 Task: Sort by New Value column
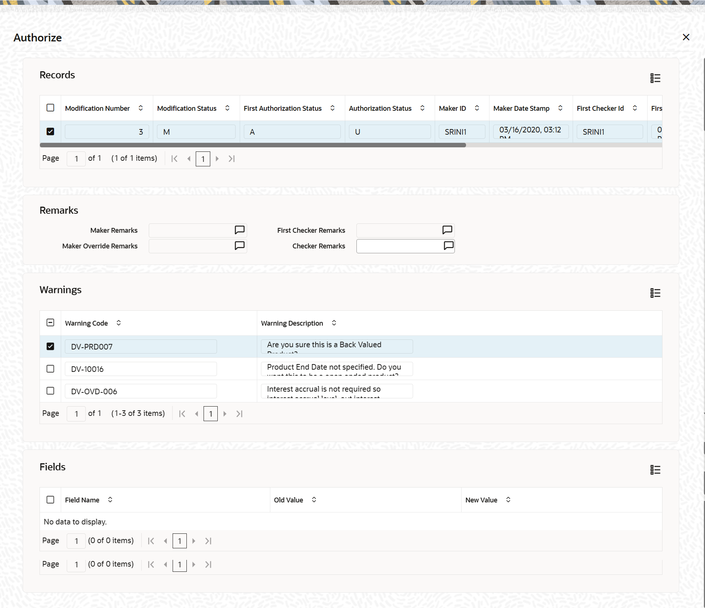[508, 499]
